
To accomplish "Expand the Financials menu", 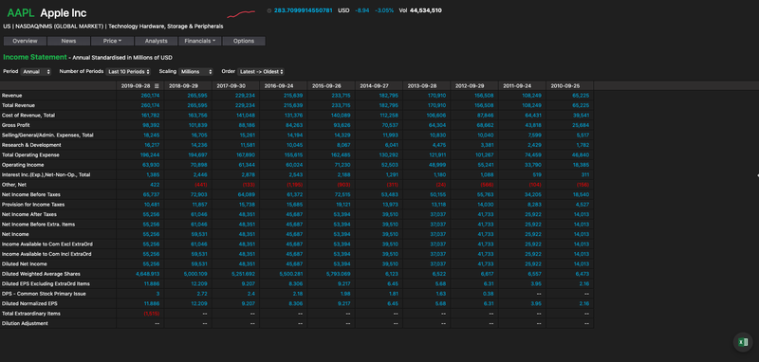I will pyautogui.click(x=200, y=41).
